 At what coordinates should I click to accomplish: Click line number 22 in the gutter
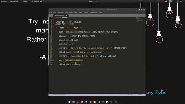click(51, 60)
